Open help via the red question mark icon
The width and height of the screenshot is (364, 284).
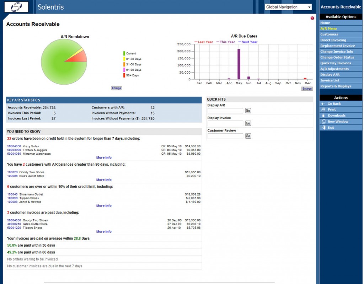(312, 18)
